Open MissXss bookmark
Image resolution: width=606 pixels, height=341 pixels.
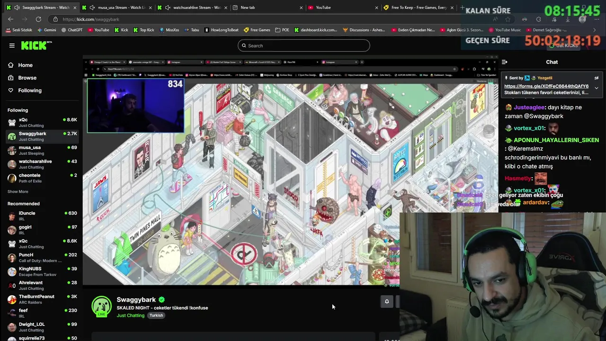[169, 30]
